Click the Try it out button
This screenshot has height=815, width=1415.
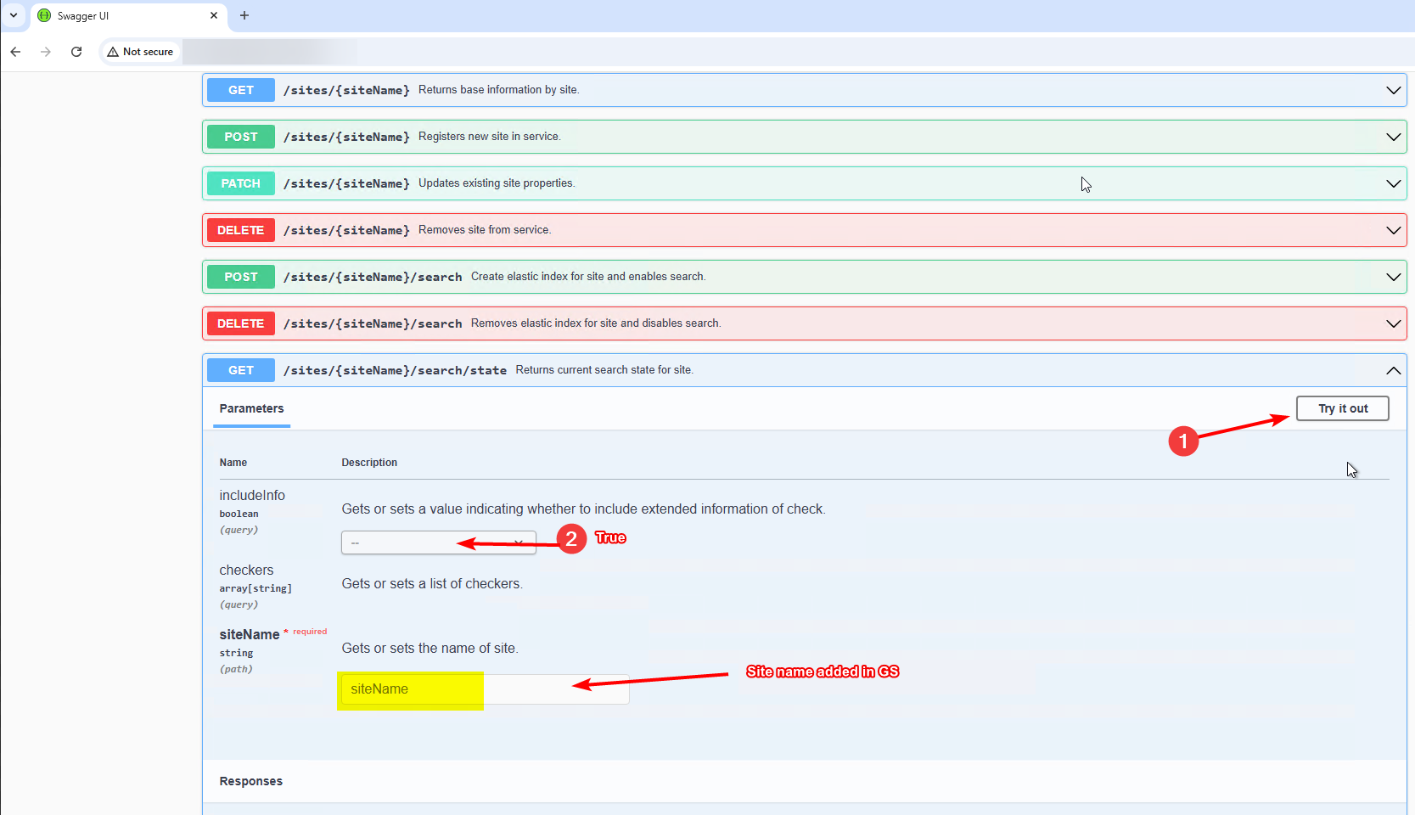[1343, 408]
